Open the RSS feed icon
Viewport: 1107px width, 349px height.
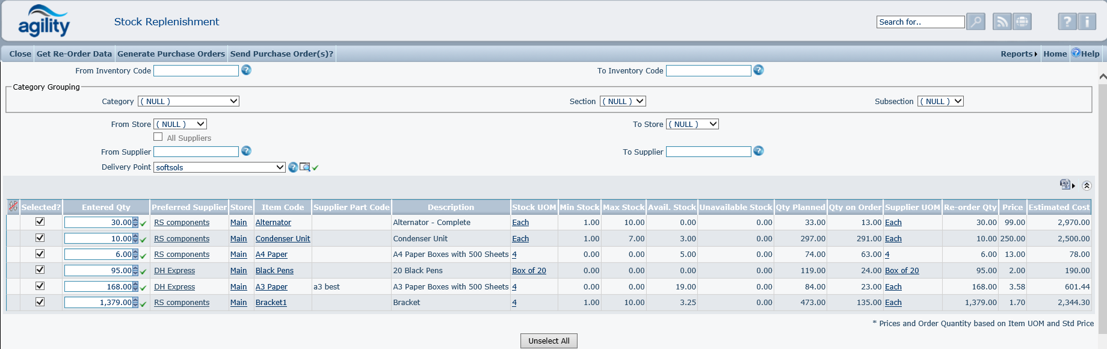pyautogui.click(x=1002, y=22)
